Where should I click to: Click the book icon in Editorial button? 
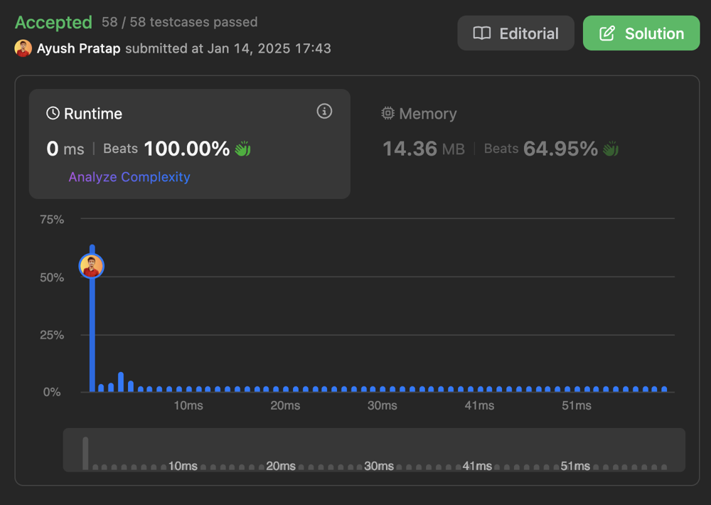483,33
